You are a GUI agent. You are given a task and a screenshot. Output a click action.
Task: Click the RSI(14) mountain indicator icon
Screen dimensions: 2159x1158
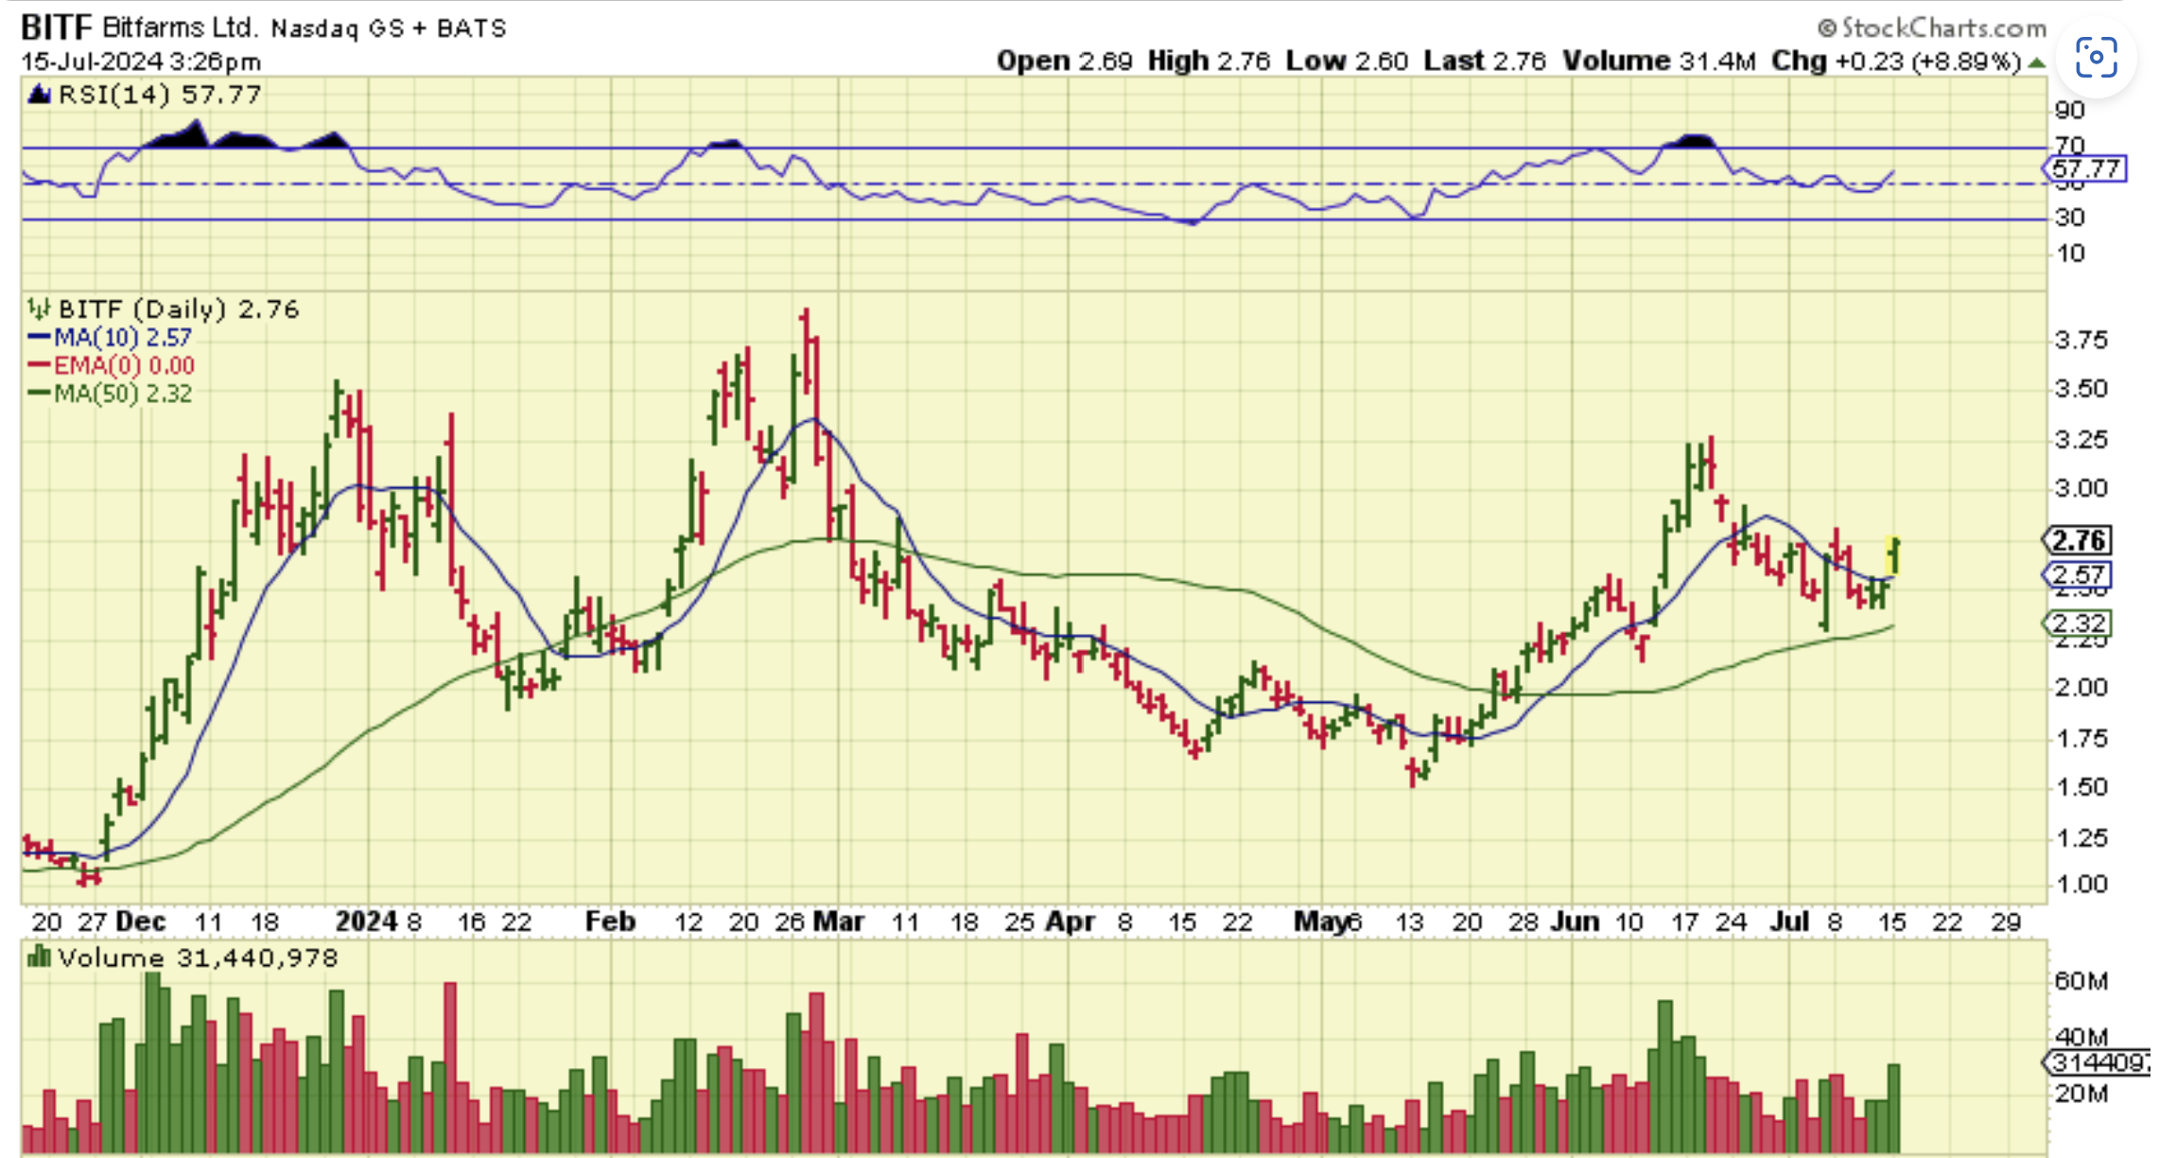click(x=39, y=95)
